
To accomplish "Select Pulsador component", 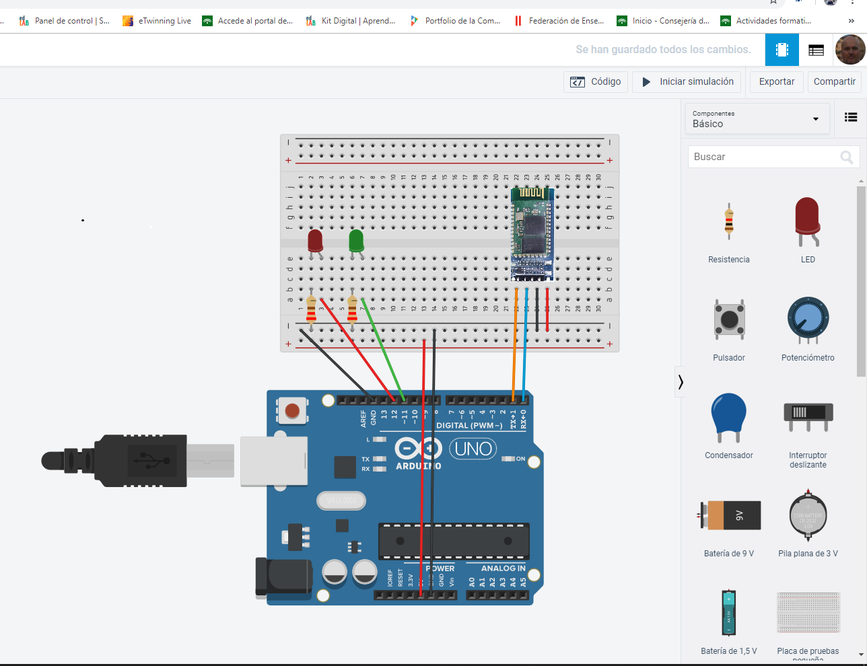I will click(x=729, y=330).
